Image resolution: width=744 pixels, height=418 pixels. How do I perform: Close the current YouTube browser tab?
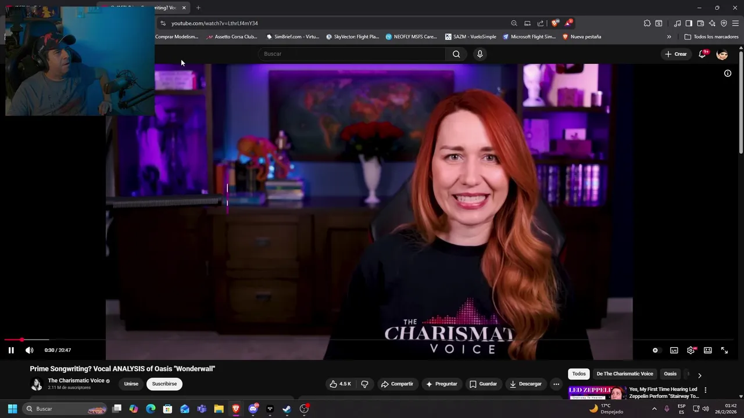click(184, 8)
